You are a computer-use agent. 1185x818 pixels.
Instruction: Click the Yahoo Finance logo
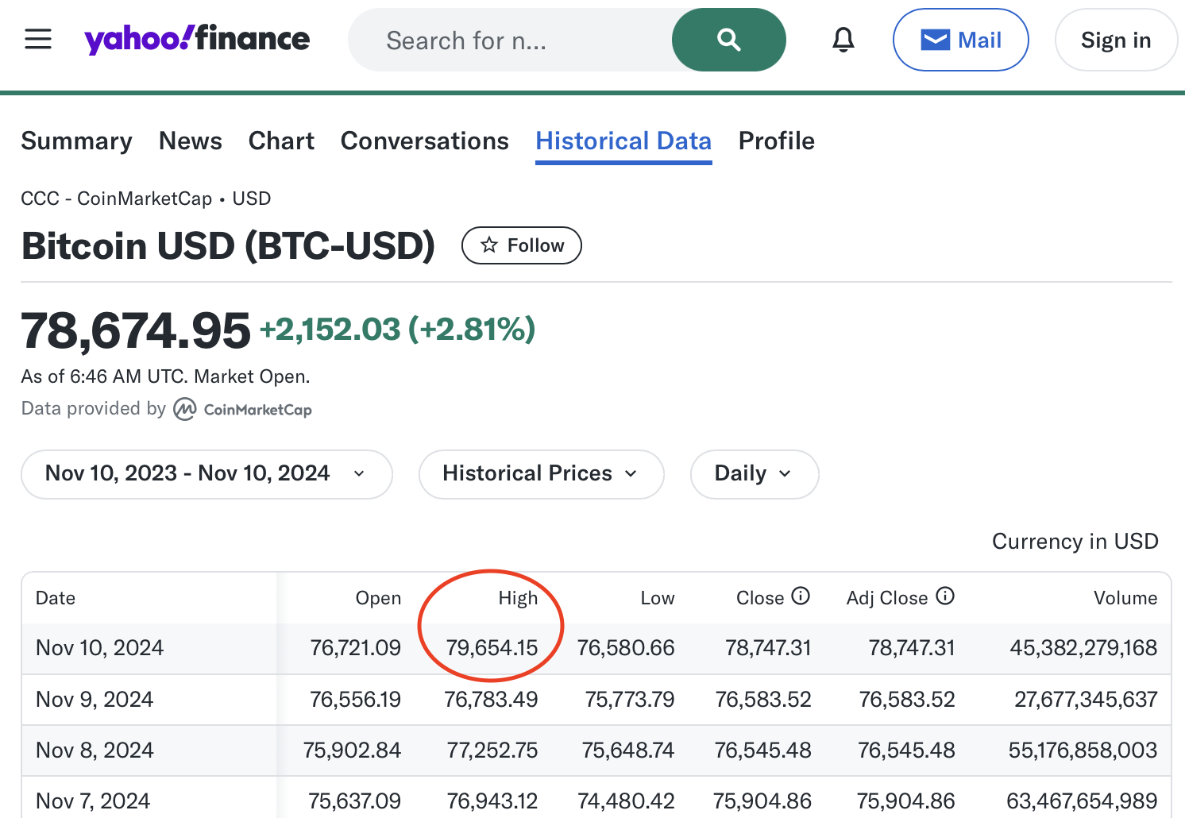197,39
